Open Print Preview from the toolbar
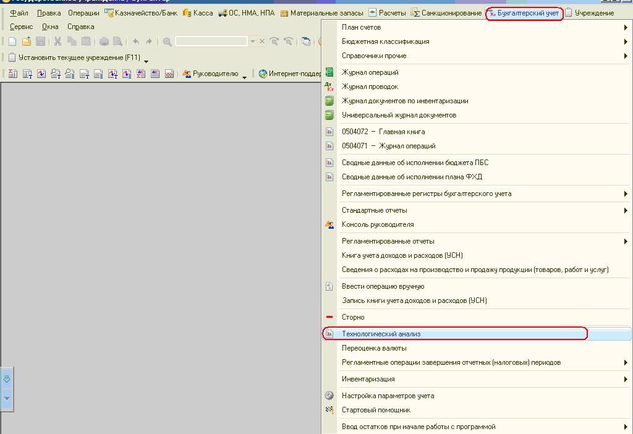Image resolution: width=633 pixels, height=434 pixels. [x=117, y=41]
